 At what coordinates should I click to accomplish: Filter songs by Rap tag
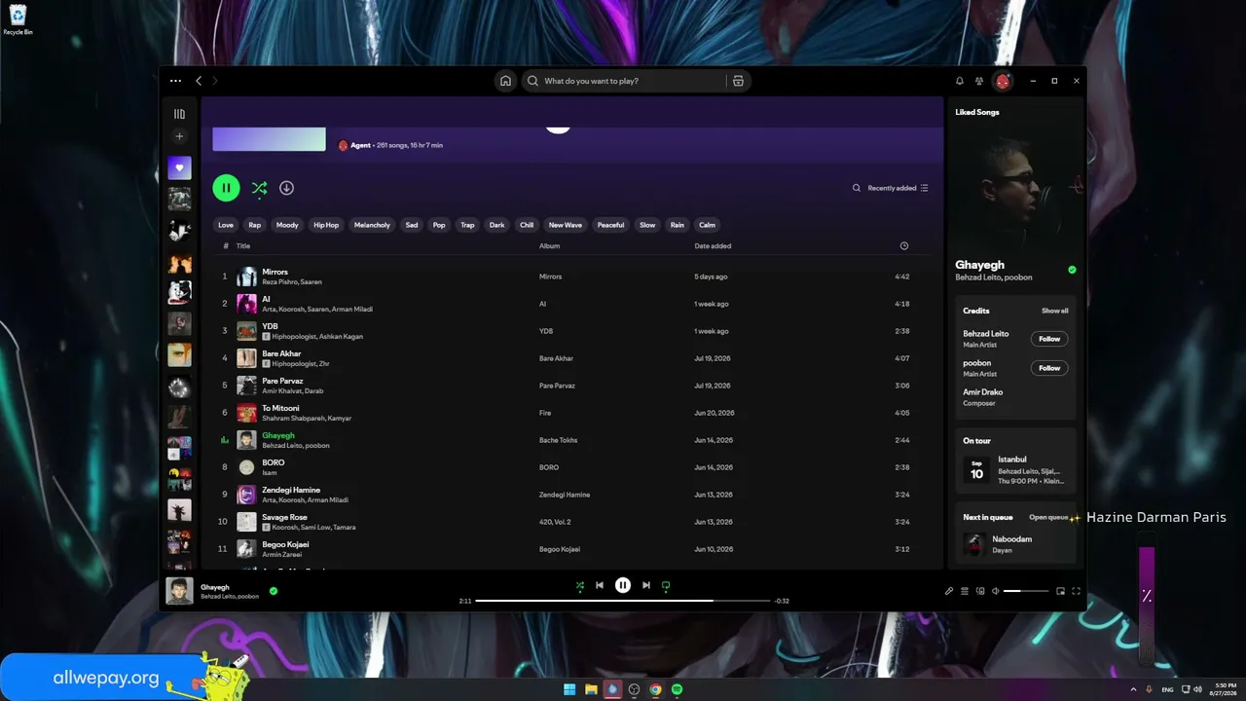point(255,225)
